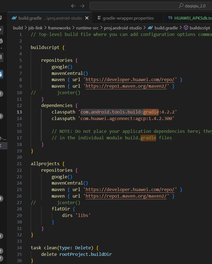Follow the developer.huawei.com link on line 8
Image resolution: width=212 pixels, height=264 pixels.
(130, 80)
